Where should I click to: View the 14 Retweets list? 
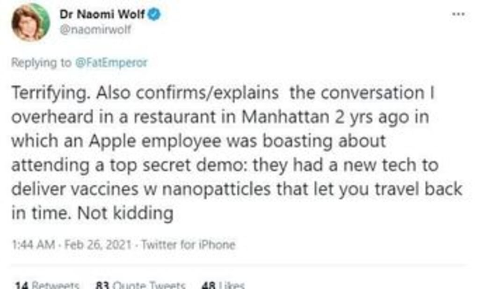pyautogui.click(x=47, y=284)
